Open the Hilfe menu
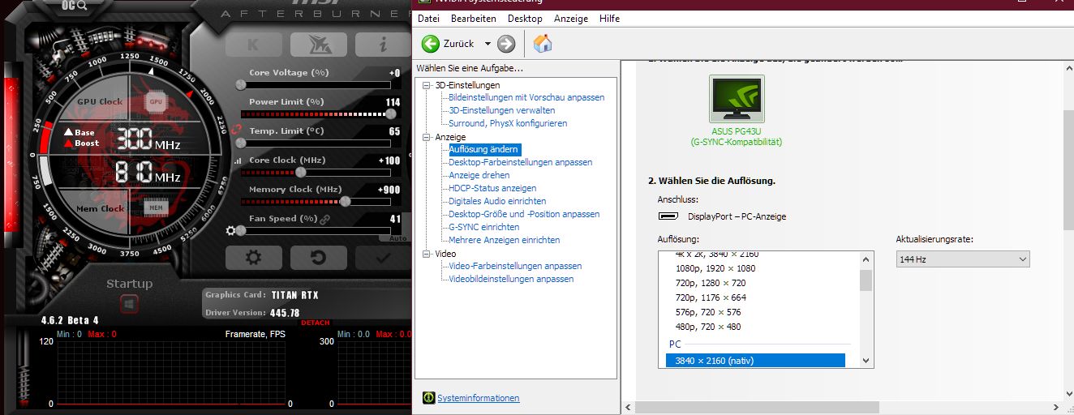 pyautogui.click(x=609, y=18)
